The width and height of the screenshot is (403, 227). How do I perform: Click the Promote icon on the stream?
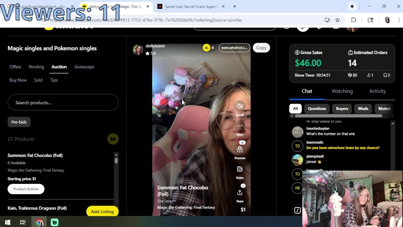(x=240, y=149)
